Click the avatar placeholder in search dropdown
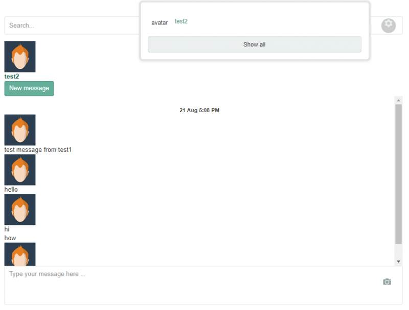This screenshot has height=310, width=409. click(160, 23)
